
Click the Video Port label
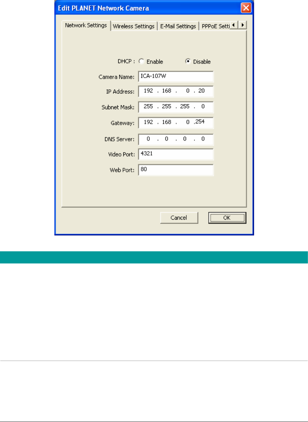tap(122, 155)
